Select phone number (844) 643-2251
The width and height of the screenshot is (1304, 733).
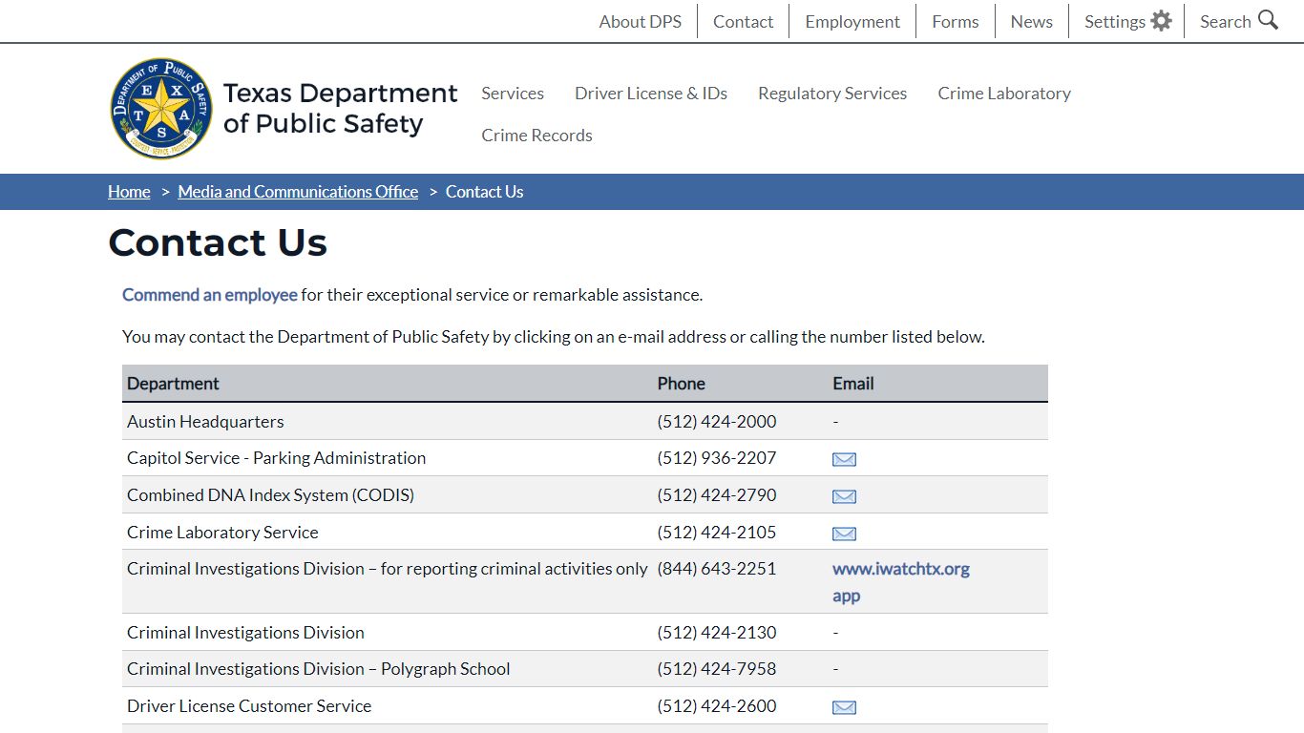717,569
